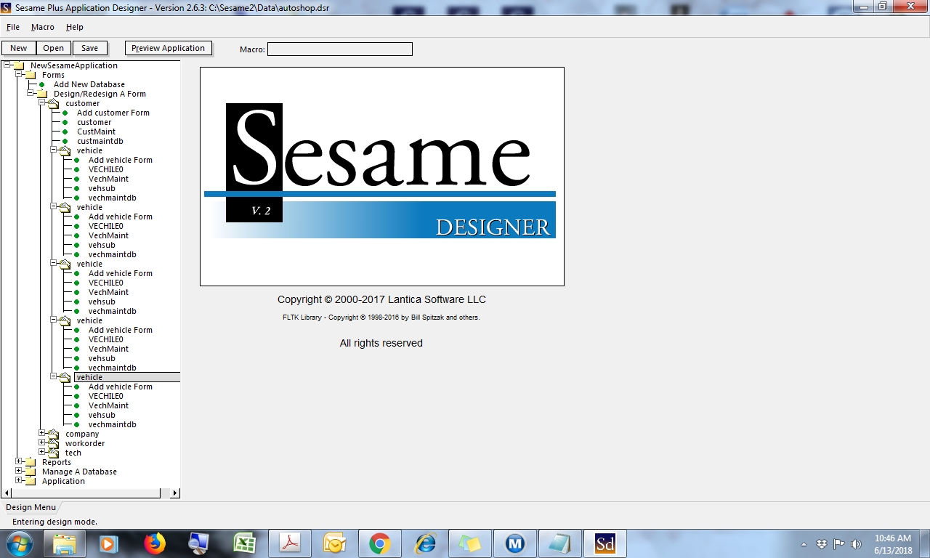Open the File menu
Image resolution: width=930 pixels, height=558 pixels.
tap(13, 27)
